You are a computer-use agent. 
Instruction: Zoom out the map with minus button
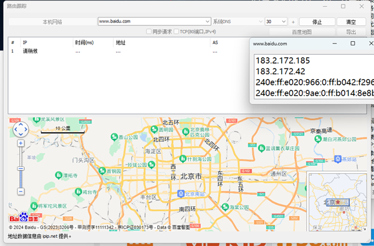[x=21, y=191]
